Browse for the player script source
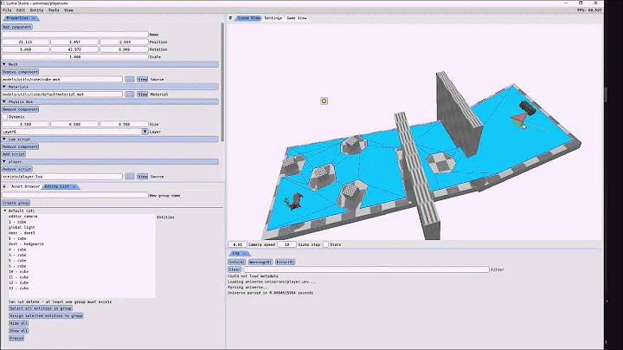Screen dimensions: 623x350 pyautogui.click(x=130, y=177)
